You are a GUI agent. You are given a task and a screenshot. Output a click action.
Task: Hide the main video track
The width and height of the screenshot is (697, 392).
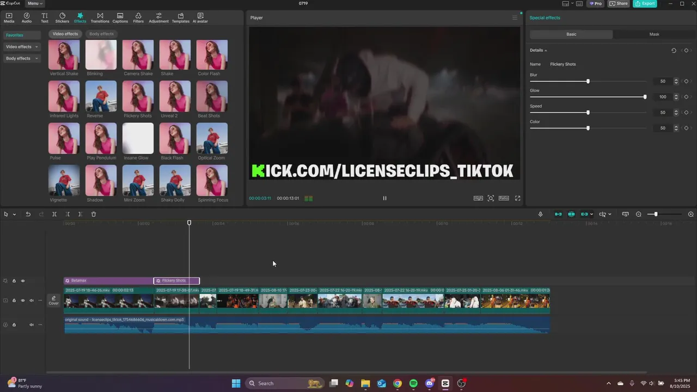point(23,301)
